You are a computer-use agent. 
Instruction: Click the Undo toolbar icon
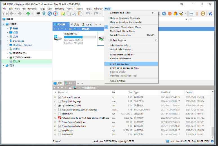point(88,14)
